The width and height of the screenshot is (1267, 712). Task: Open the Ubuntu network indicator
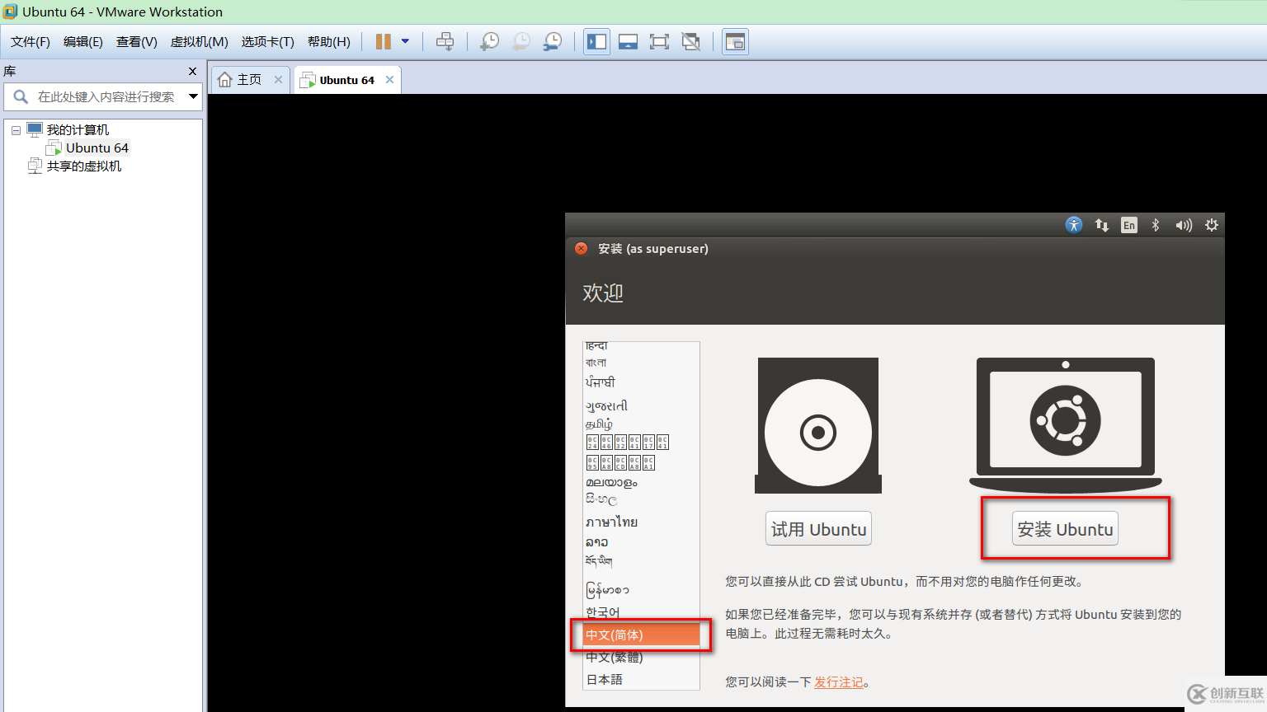click(1101, 225)
